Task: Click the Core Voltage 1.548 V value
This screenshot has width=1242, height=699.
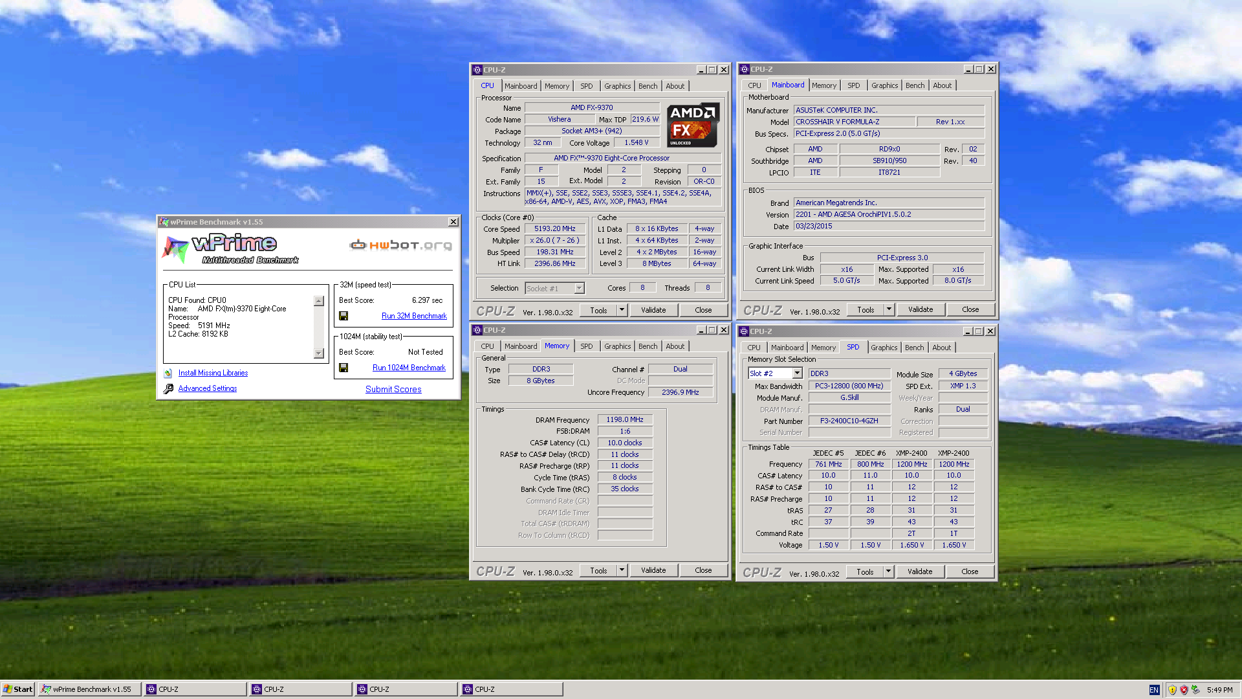Action: [636, 142]
